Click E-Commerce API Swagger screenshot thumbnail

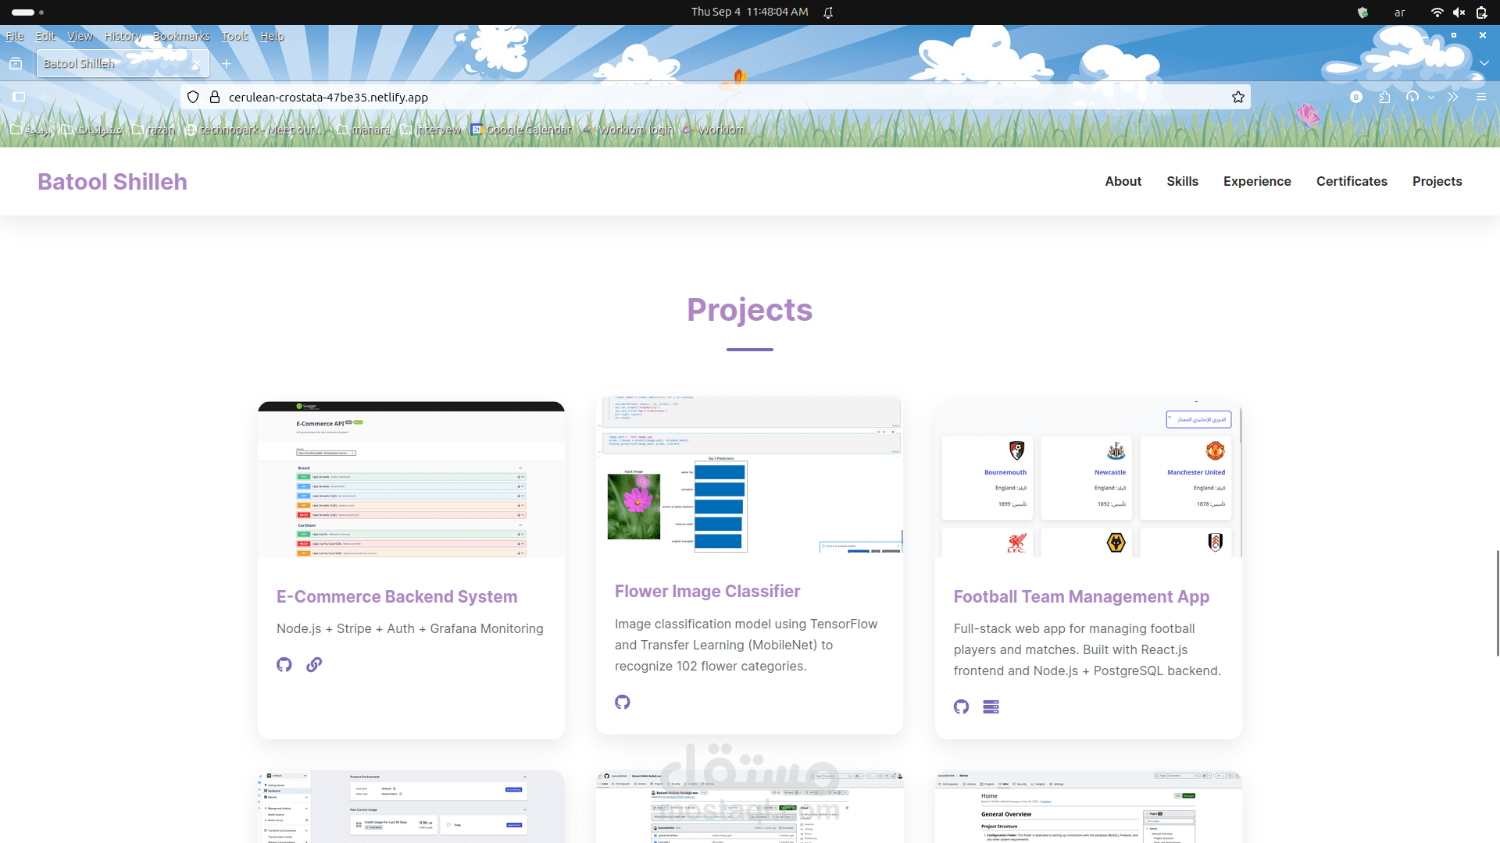[411, 479]
